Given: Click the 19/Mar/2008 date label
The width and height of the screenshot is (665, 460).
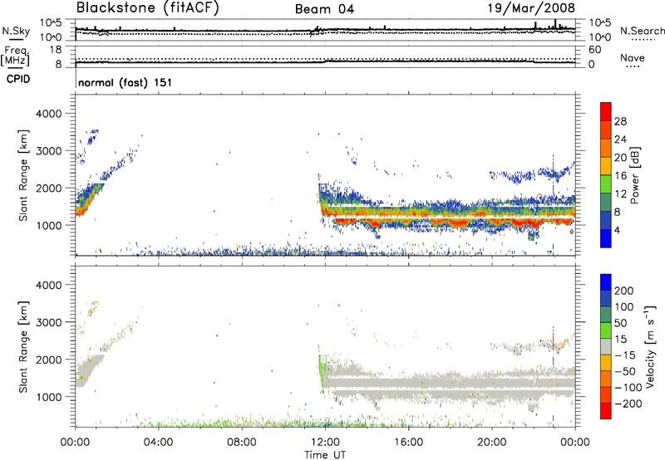Looking at the screenshot, I should 531,8.
